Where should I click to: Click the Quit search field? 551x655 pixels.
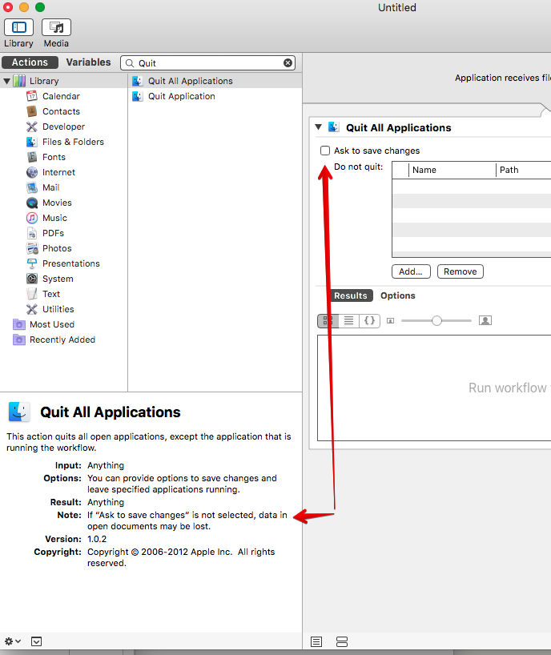[208, 63]
